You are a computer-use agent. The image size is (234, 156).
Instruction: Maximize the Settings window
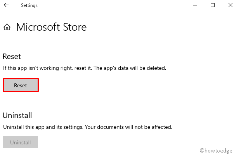pyautogui.click(x=213, y=5)
